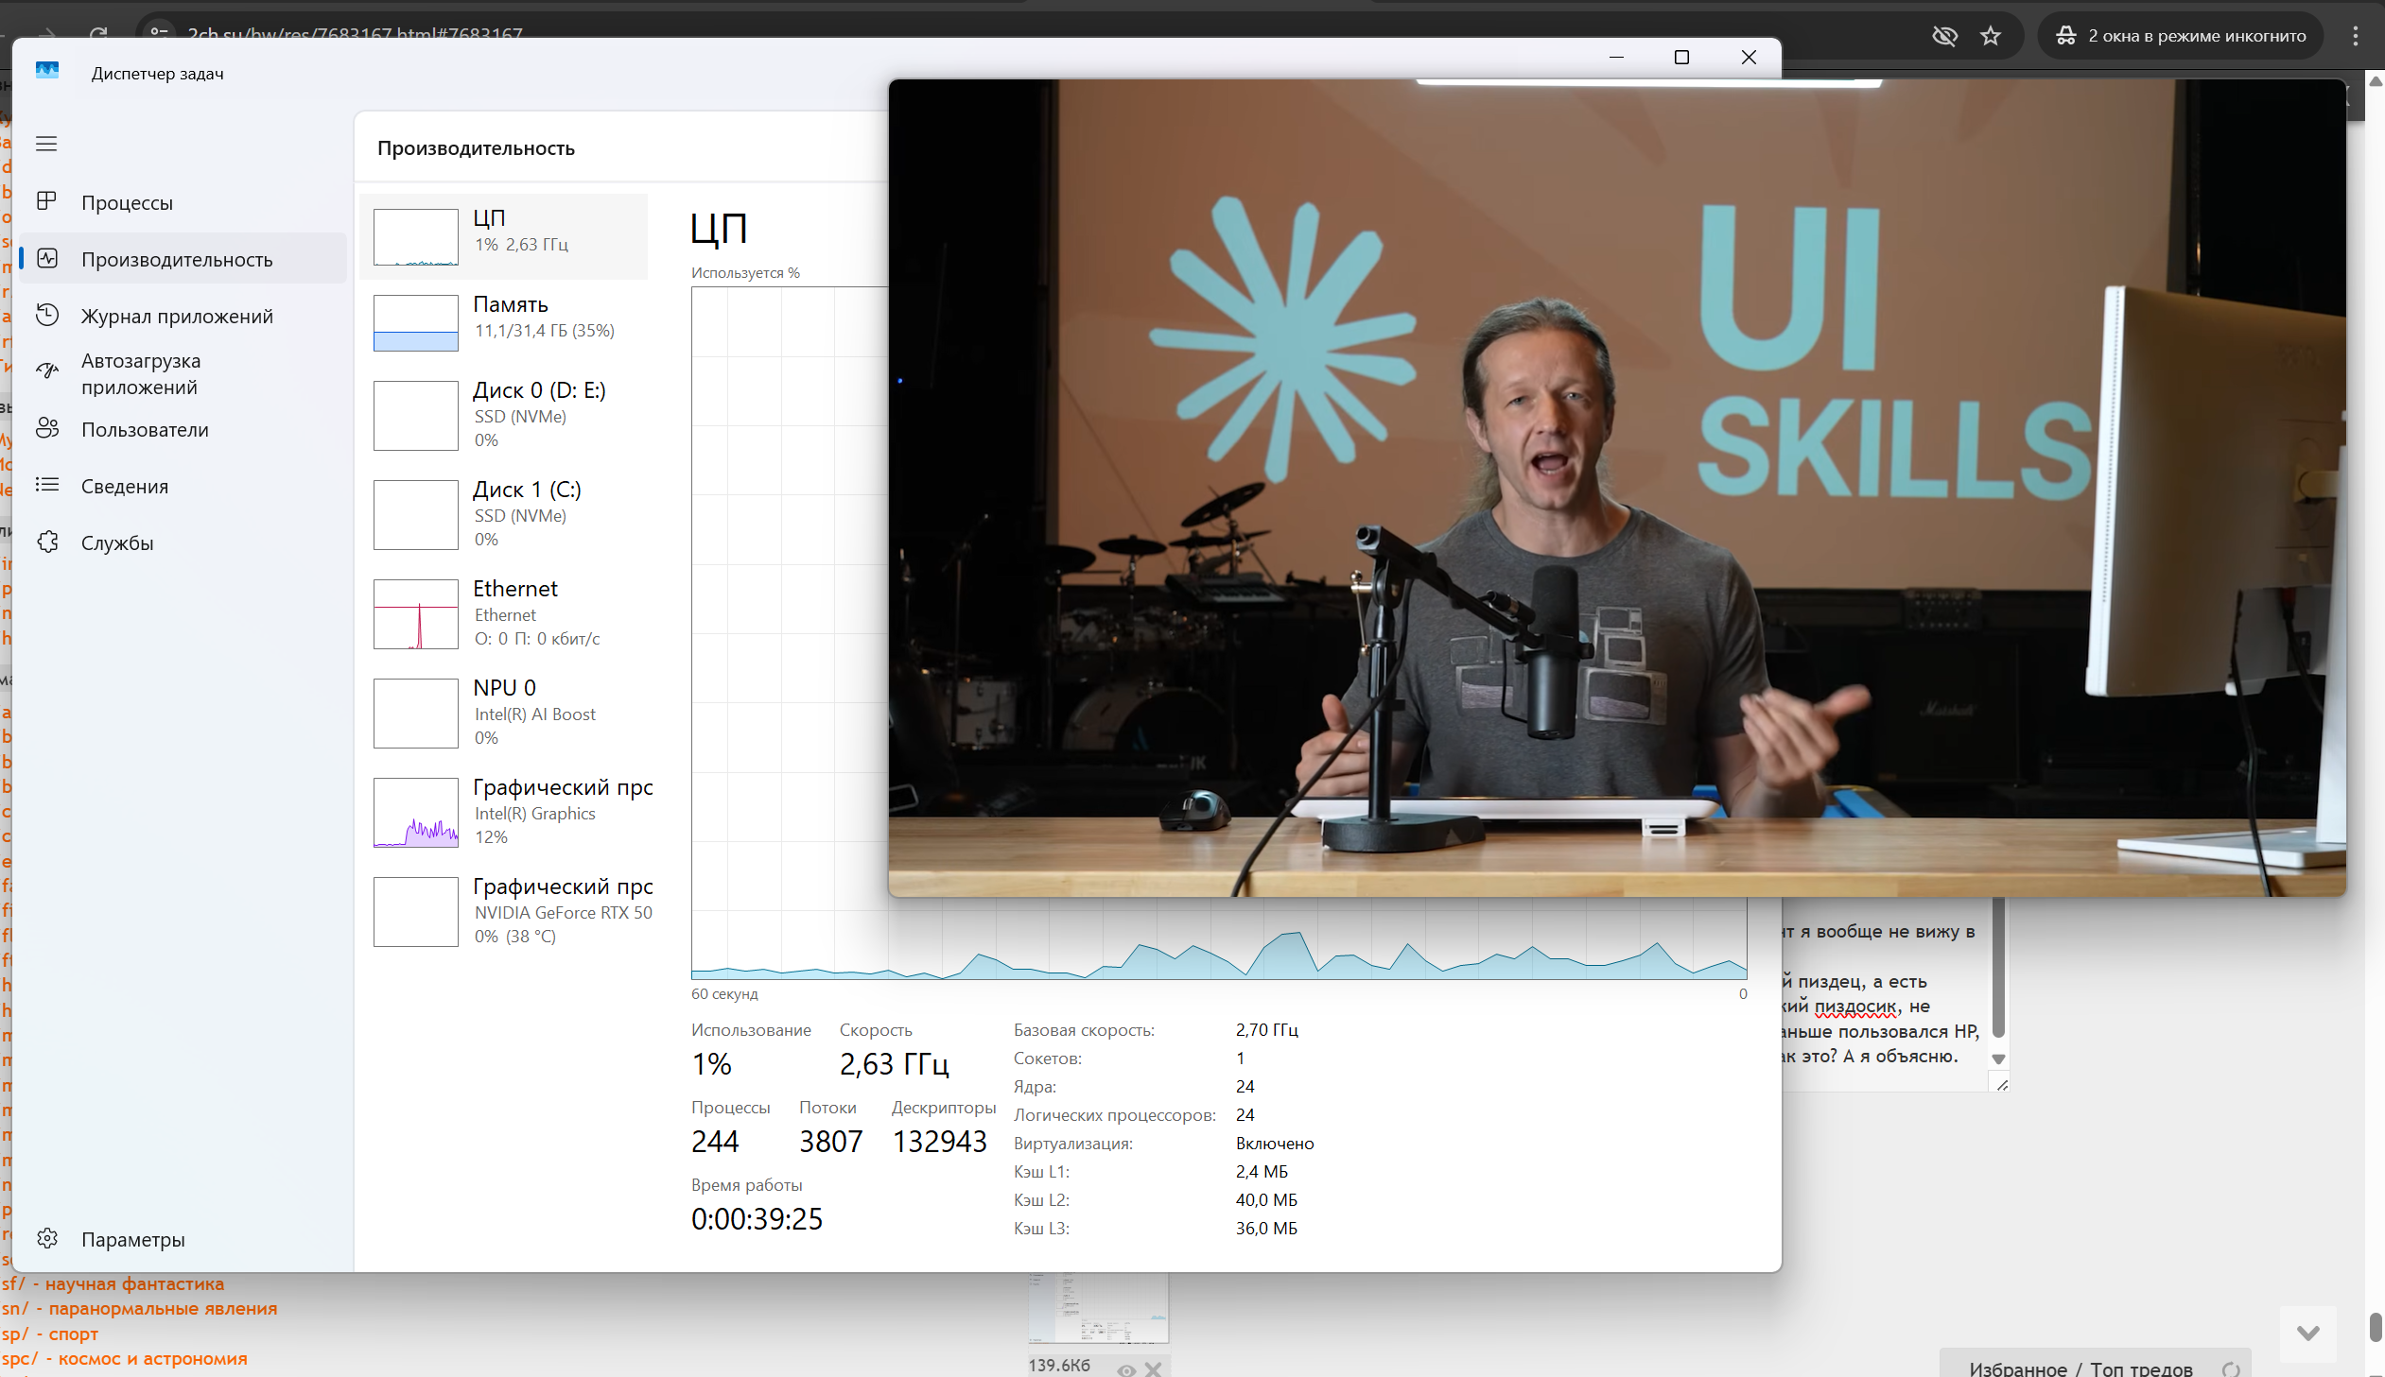The height and width of the screenshot is (1377, 2385).
Task: Select Производительность in the Task Manager sidebar
Action: click(x=183, y=259)
